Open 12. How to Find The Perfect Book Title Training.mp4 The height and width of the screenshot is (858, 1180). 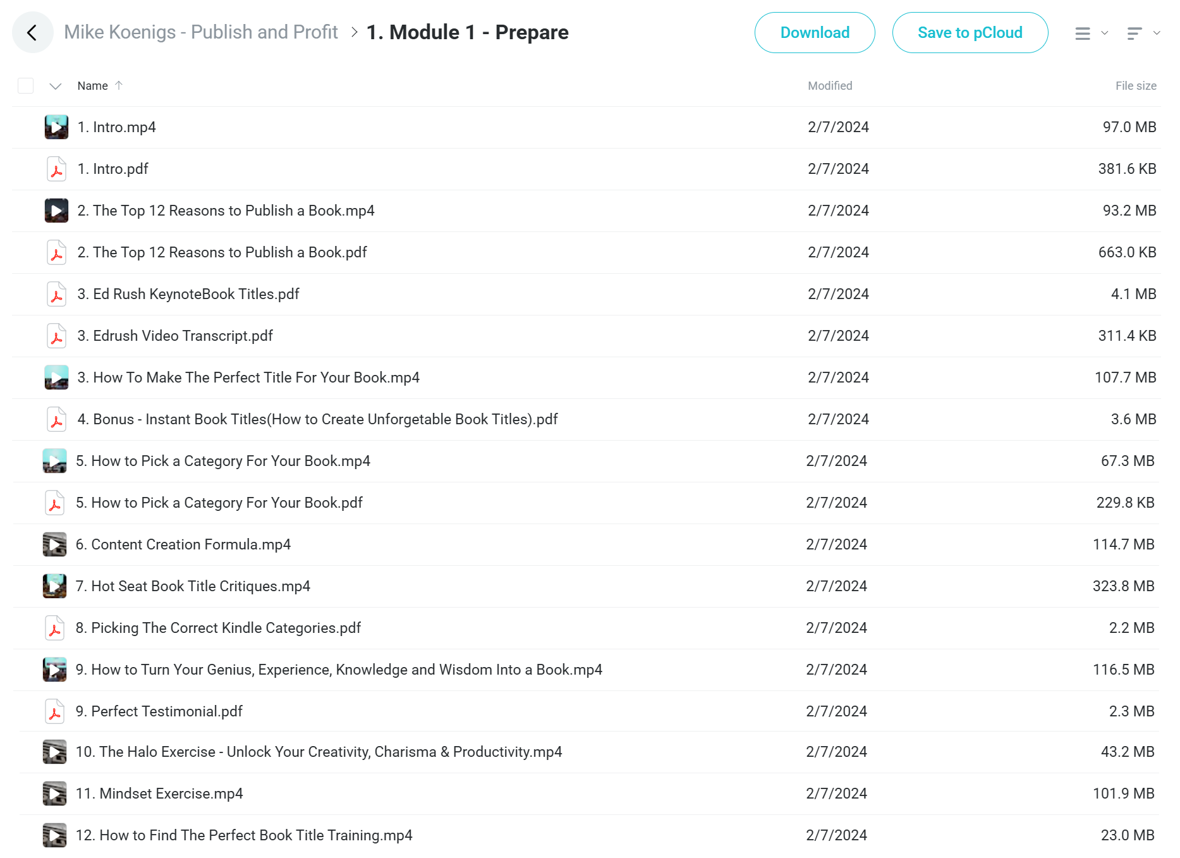[x=244, y=835]
